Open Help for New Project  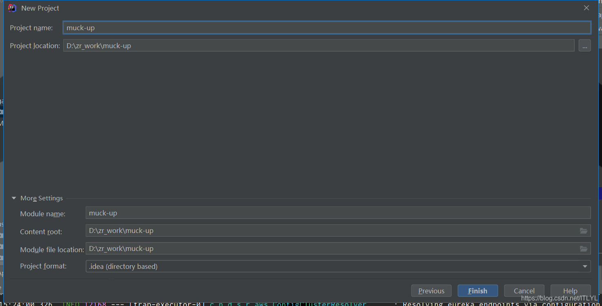click(571, 291)
